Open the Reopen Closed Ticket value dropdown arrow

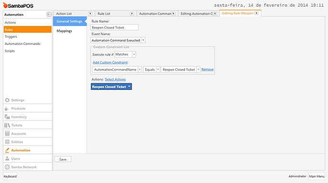tap(198, 70)
